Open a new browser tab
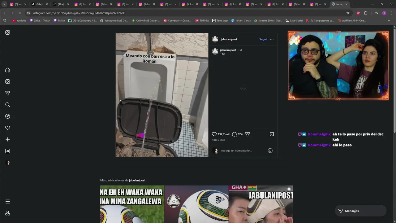The height and width of the screenshot is (223, 396). tap(354, 4)
